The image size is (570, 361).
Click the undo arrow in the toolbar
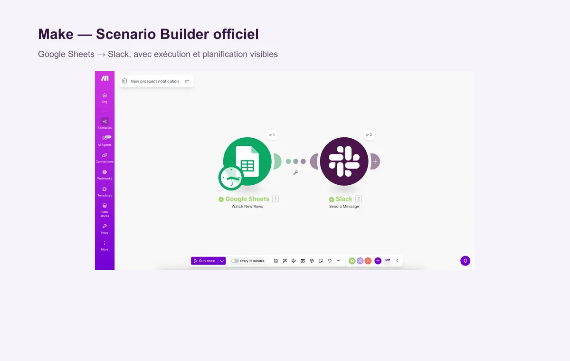point(329,261)
